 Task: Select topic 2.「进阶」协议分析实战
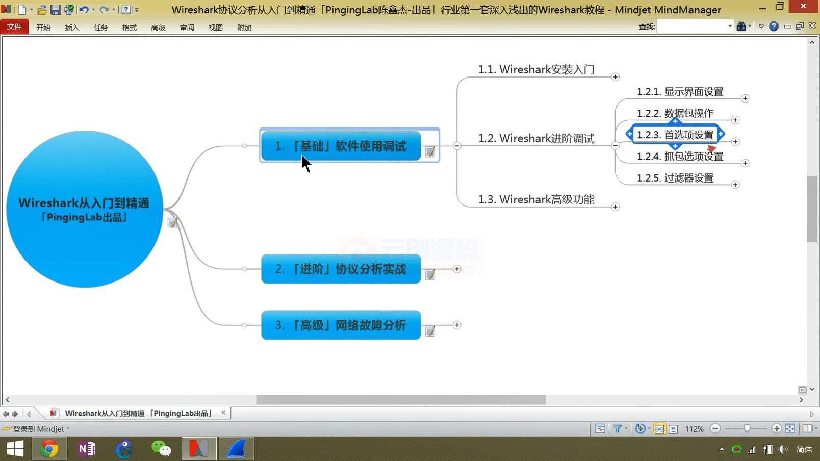point(341,269)
